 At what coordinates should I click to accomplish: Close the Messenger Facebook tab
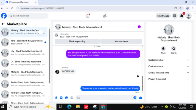tap(36, 2)
